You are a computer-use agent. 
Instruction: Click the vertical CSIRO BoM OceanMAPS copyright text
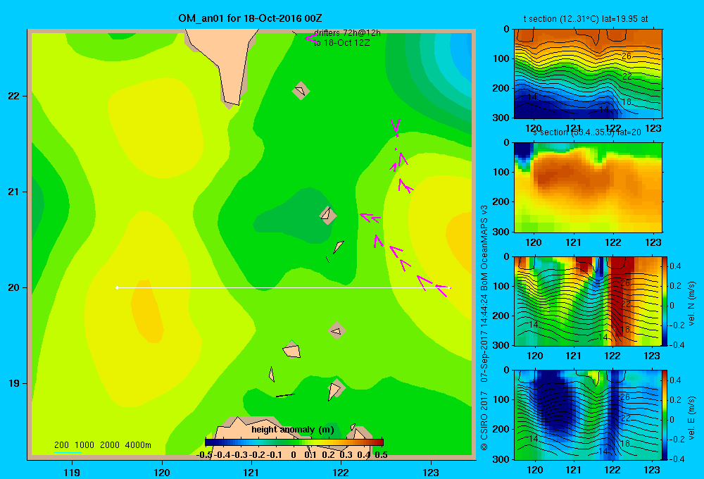tap(484, 328)
